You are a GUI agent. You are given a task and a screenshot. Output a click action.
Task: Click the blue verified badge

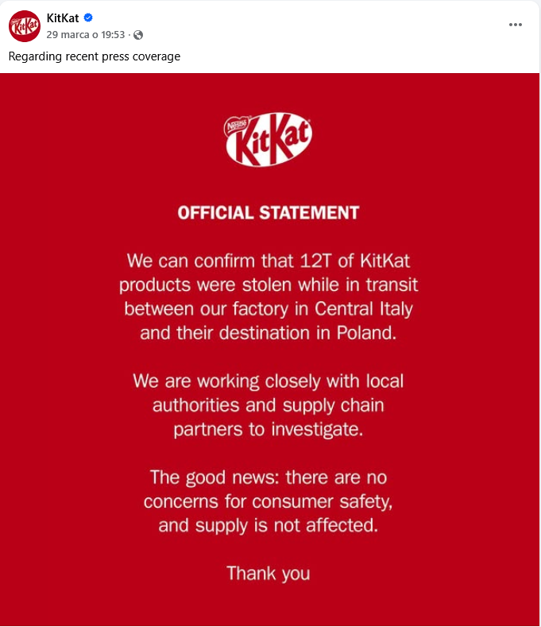[89, 18]
